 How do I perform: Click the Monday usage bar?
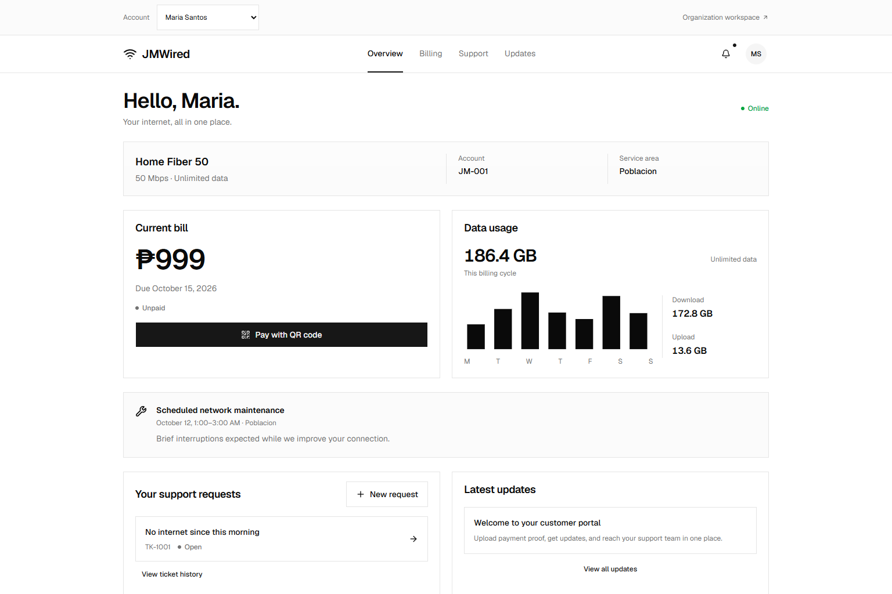[x=476, y=336]
